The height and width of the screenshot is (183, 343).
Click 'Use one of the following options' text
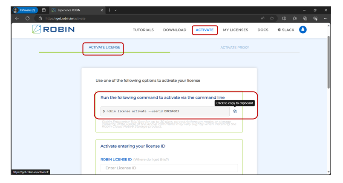pos(148,80)
